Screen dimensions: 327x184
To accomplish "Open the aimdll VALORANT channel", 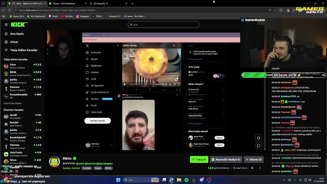I will [22, 117].
